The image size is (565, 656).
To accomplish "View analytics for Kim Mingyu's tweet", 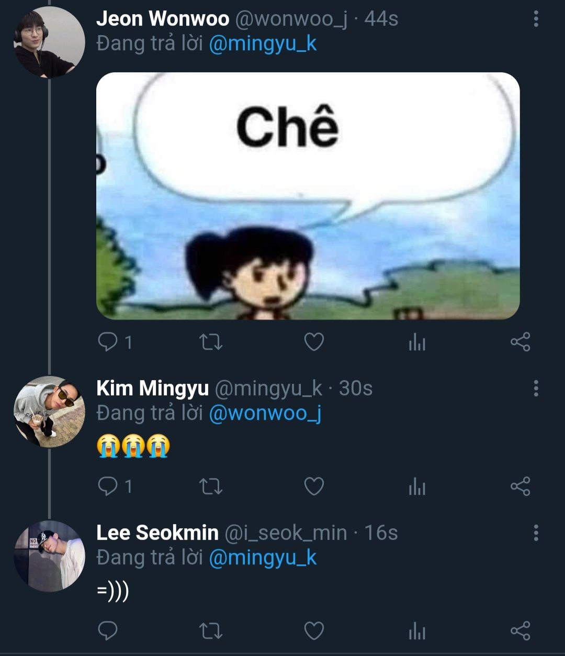I will (417, 487).
